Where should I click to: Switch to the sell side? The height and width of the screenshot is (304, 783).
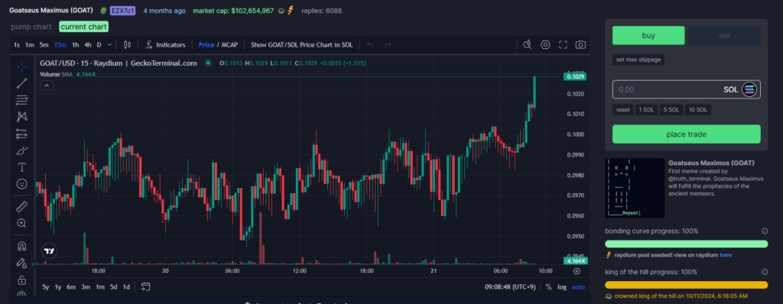pyautogui.click(x=725, y=35)
